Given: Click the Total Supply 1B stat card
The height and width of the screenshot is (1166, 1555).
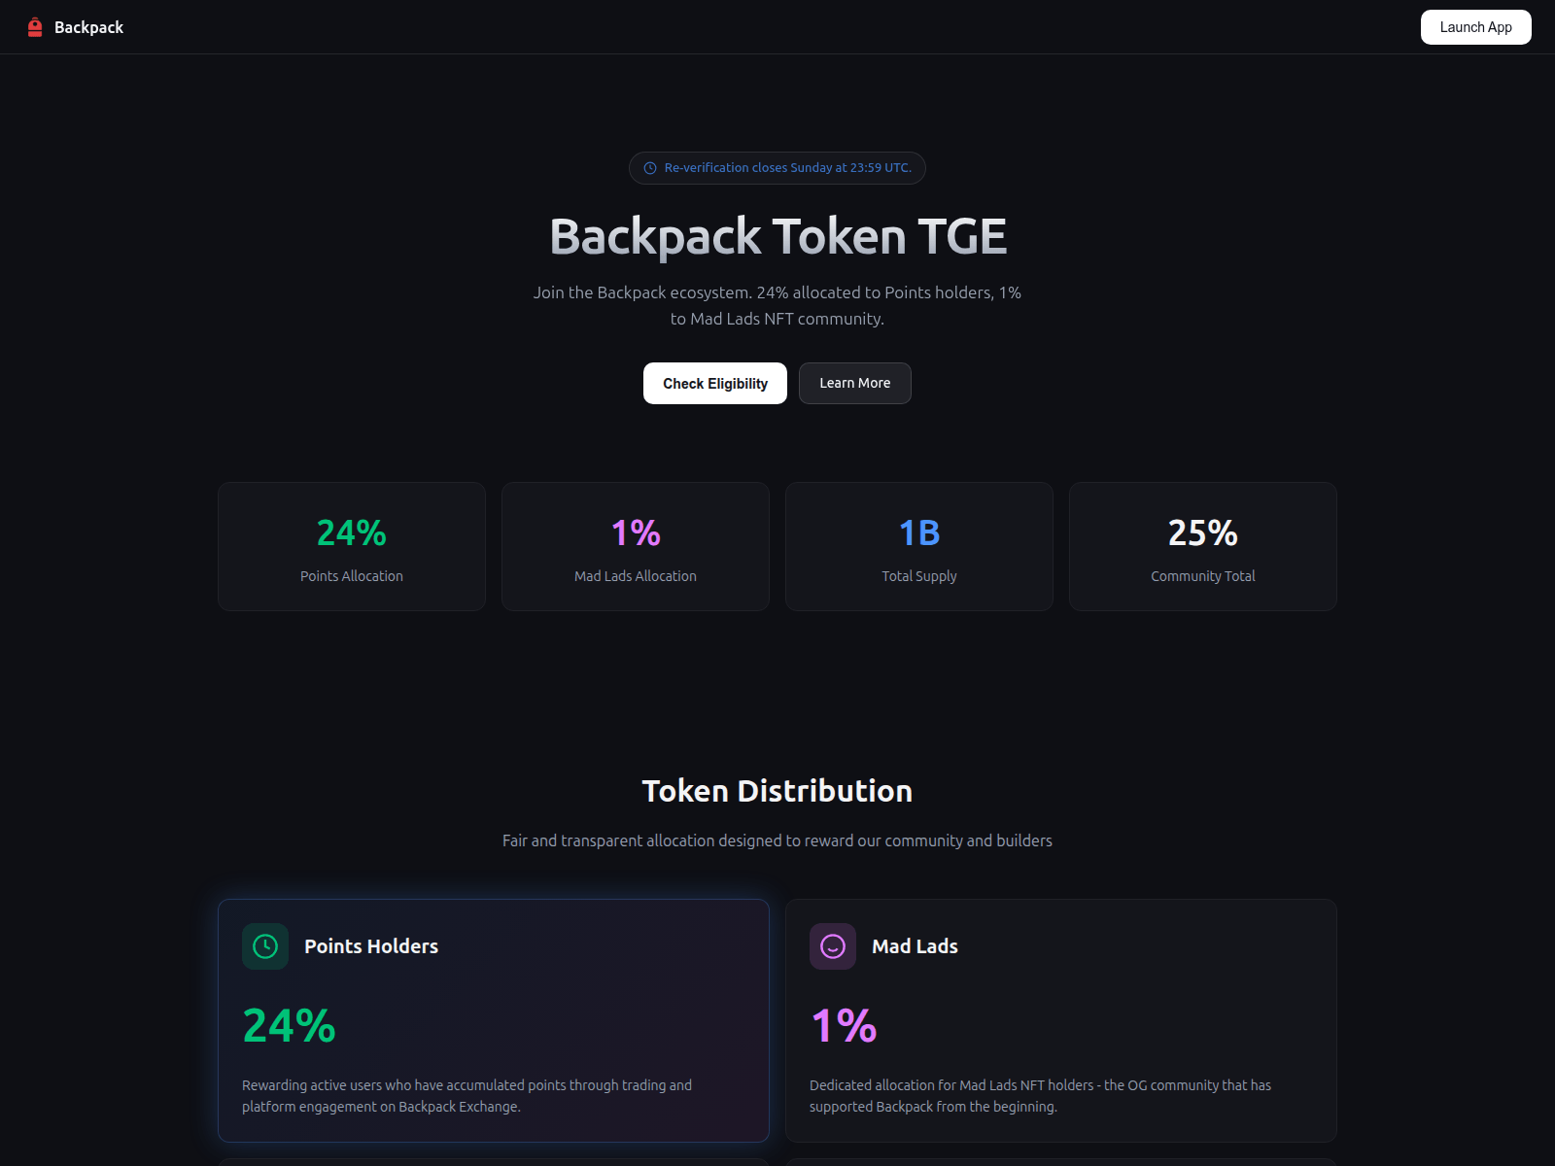Looking at the screenshot, I should pyautogui.click(x=918, y=546).
